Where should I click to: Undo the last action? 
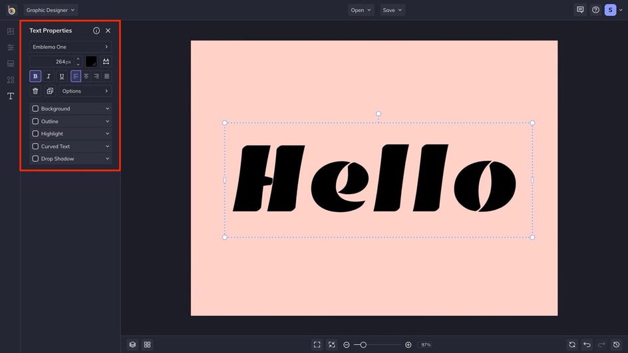(587, 344)
